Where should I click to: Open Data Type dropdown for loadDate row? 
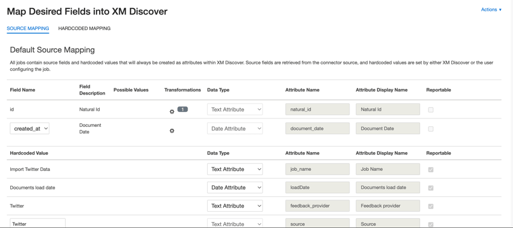pyautogui.click(x=235, y=188)
